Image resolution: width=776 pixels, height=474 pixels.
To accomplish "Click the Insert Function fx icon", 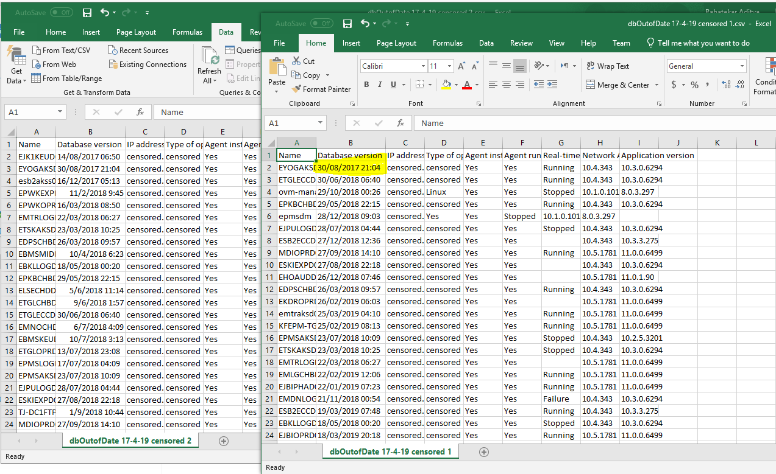I will (x=400, y=123).
